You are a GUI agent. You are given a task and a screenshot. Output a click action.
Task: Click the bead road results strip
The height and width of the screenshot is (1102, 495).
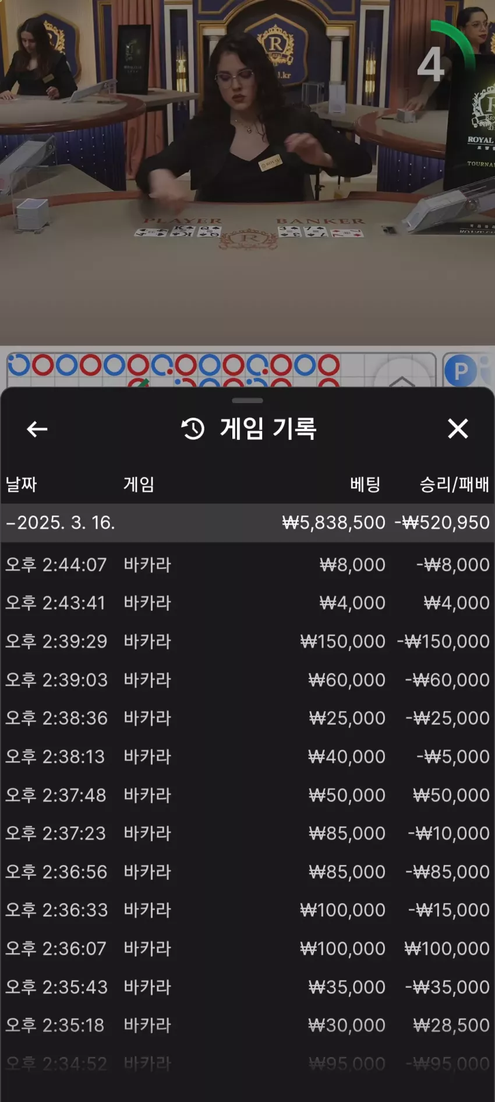click(221, 369)
